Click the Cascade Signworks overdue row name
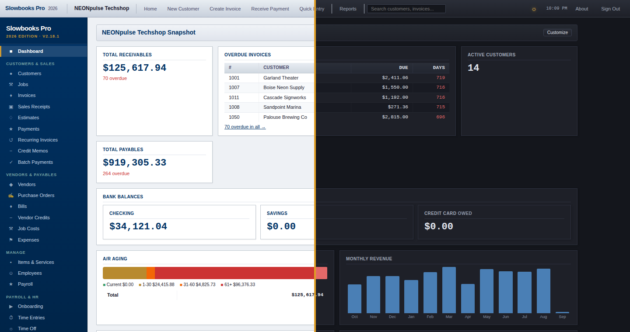630x332 pixels. 285,97
